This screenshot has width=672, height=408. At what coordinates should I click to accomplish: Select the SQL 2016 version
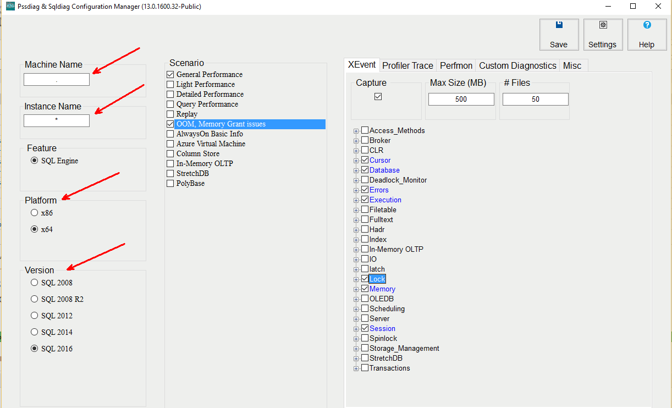pyautogui.click(x=35, y=349)
